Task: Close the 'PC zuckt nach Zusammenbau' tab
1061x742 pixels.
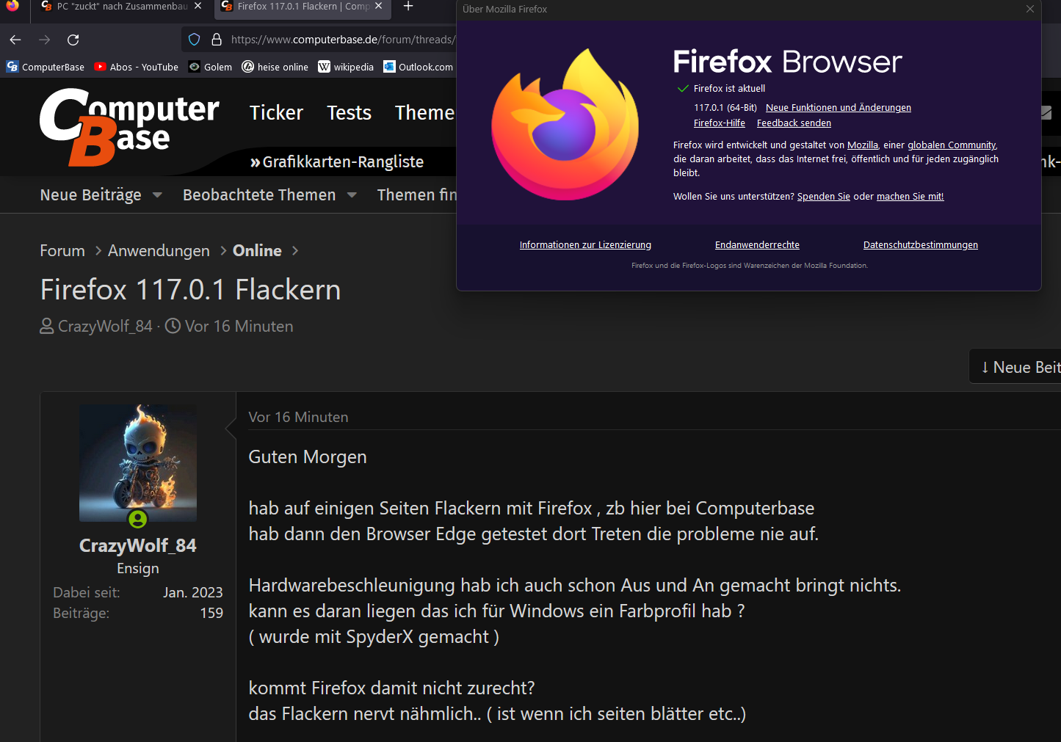Action: pos(198,6)
